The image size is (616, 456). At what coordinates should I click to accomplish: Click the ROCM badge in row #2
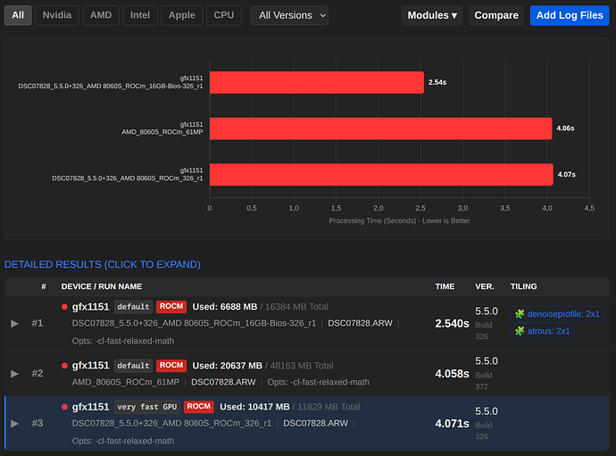[x=171, y=366]
